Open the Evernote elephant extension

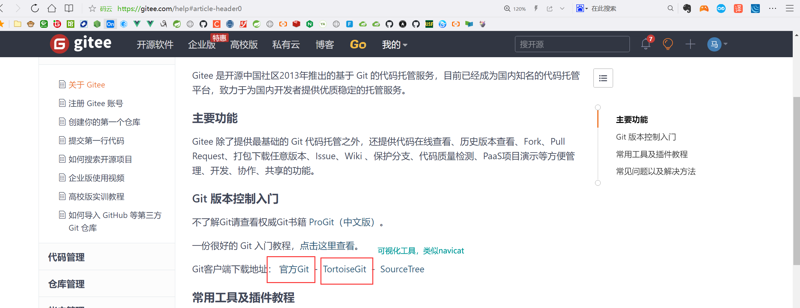click(x=687, y=9)
